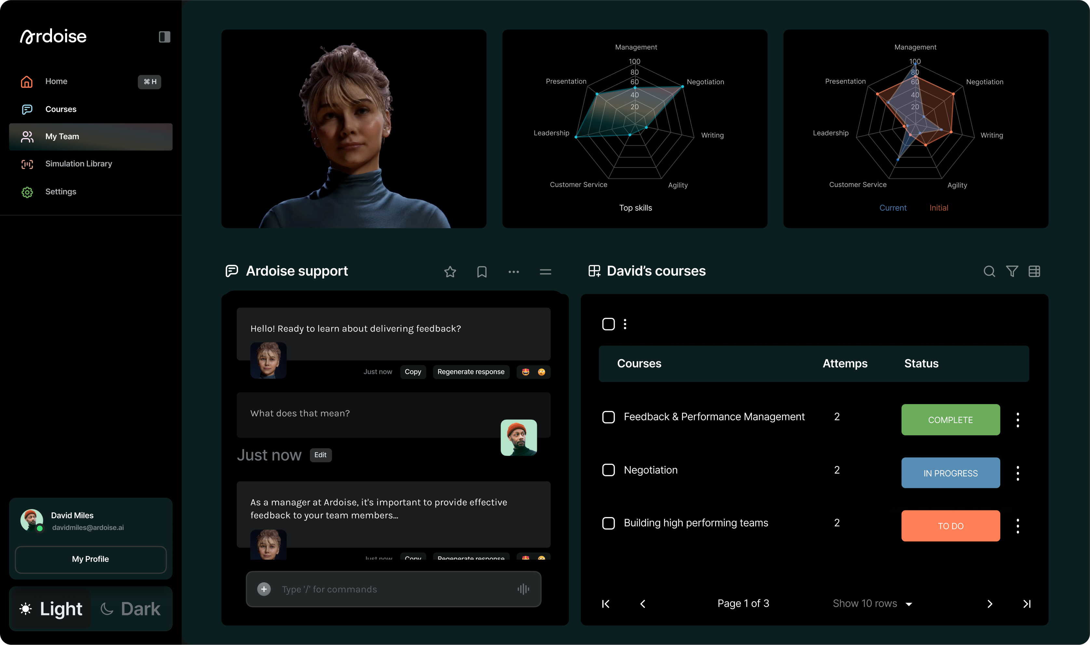Click the ⌘ H shortcut badge
Viewport: 1090px width, 645px height.
pyautogui.click(x=150, y=82)
